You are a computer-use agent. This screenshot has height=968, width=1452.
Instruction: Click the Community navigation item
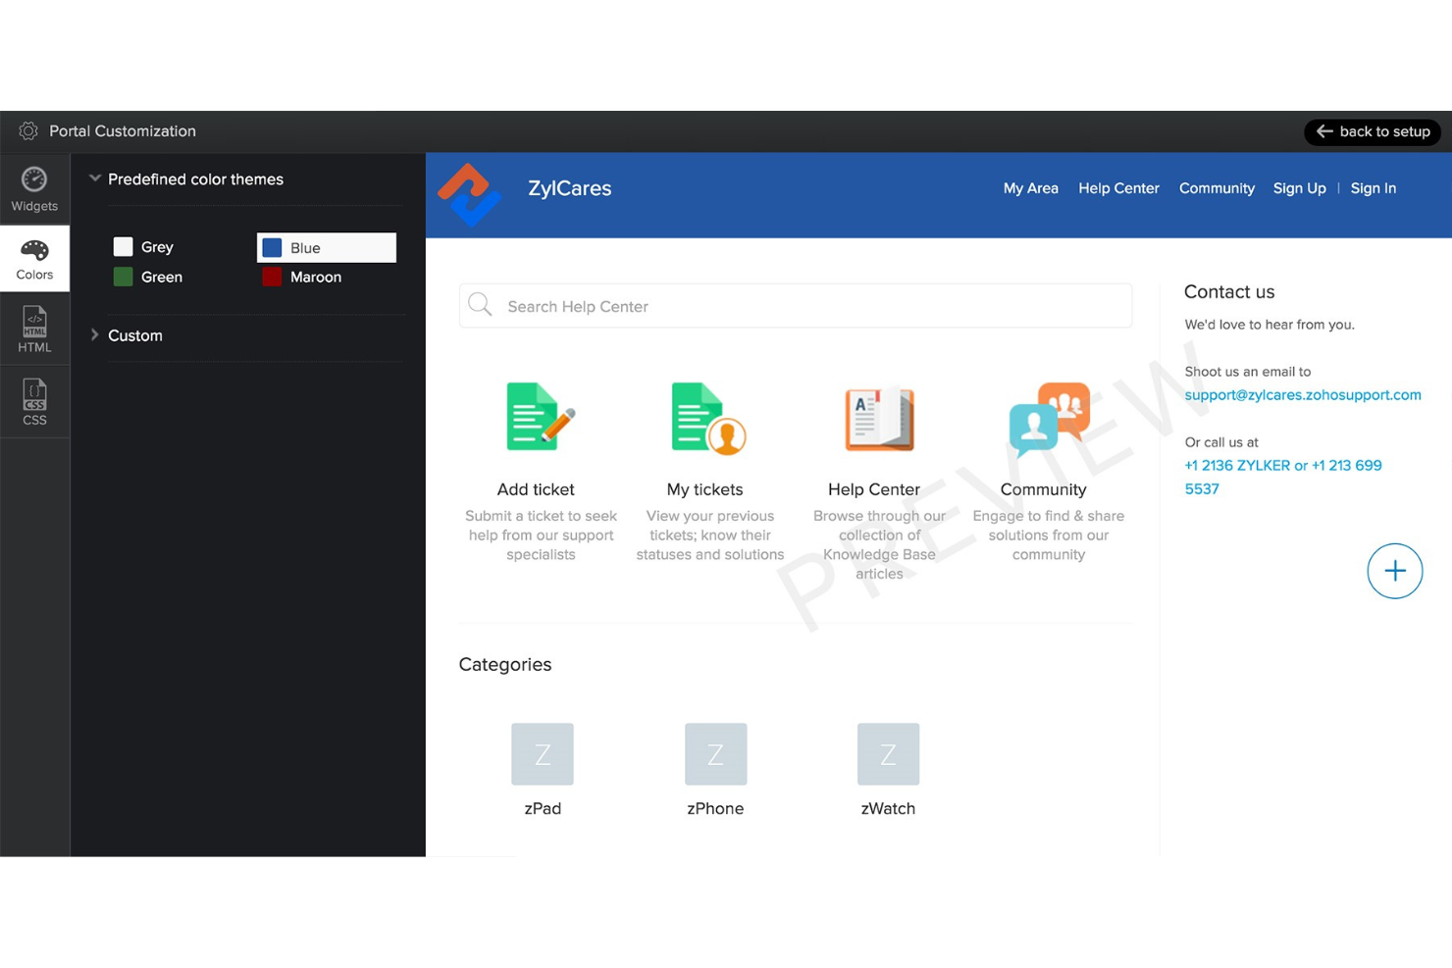pos(1217,187)
